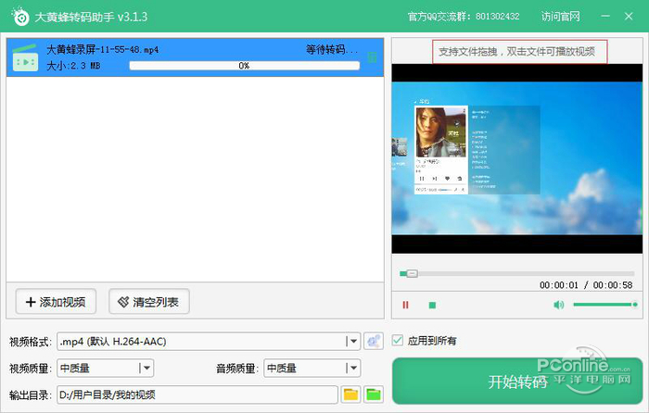This screenshot has height=413, width=649.
Task: Adjust the preview volume slider
Action: [x=605, y=305]
